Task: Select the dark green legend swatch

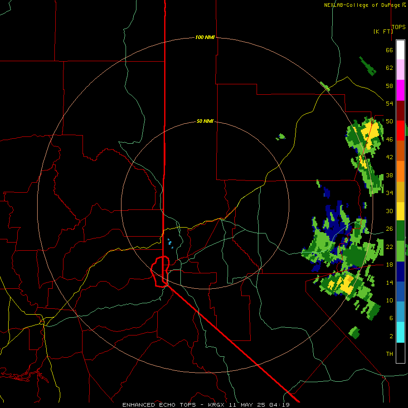Action: [400, 231]
